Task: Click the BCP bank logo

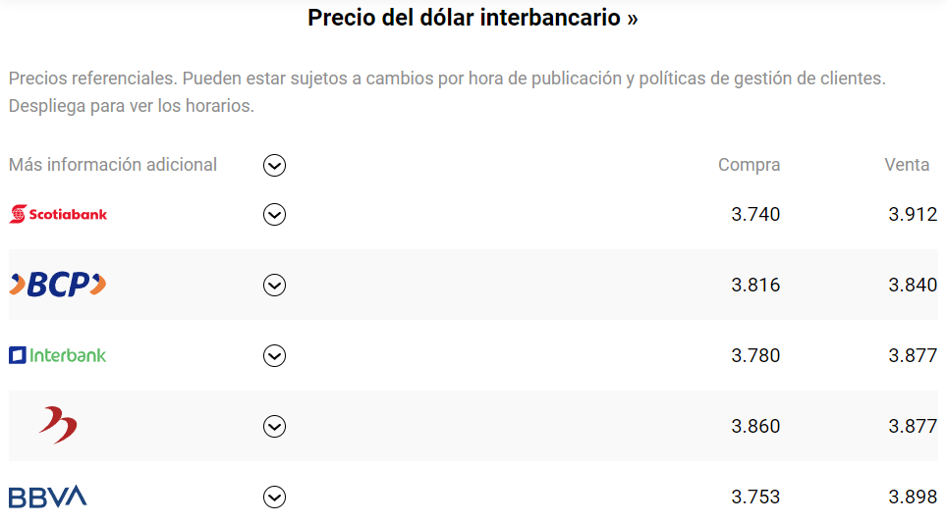Action: pos(58,285)
